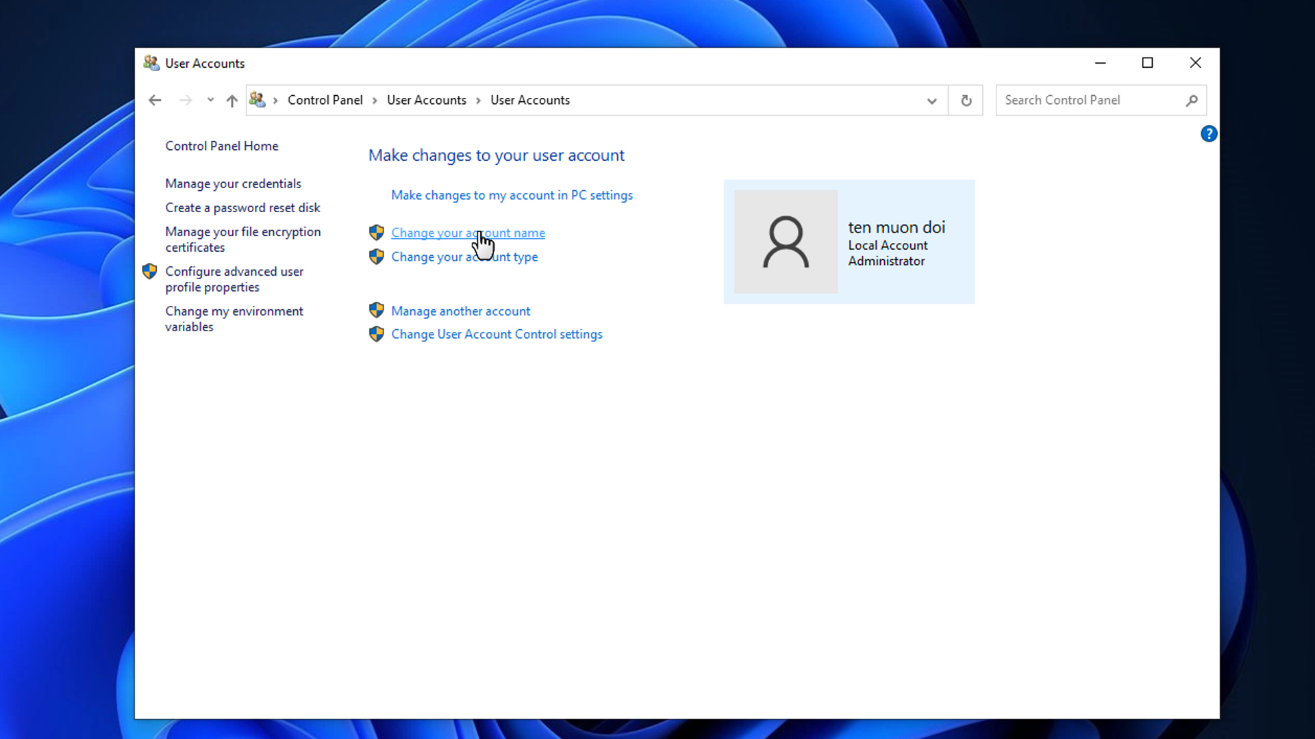This screenshot has height=739, width=1315.
Task: Focus the Search Control Panel field
Action: pyautogui.click(x=1089, y=100)
